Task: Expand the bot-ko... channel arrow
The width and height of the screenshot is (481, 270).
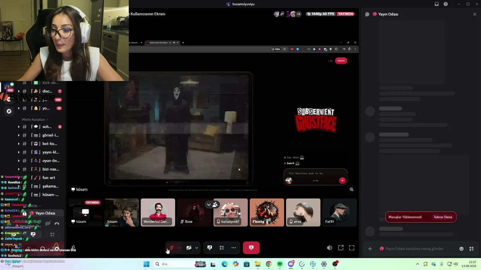Action: coord(19,144)
